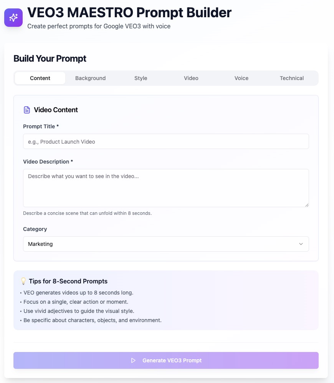The image size is (334, 383).
Task: Click the Category dropdown chevron arrow
Action: [x=301, y=244]
